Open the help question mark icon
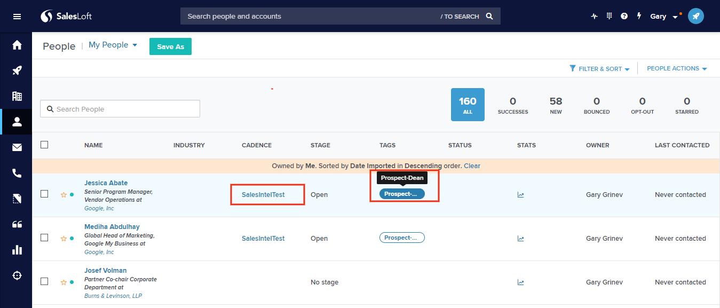This screenshot has height=308, width=720. point(624,17)
